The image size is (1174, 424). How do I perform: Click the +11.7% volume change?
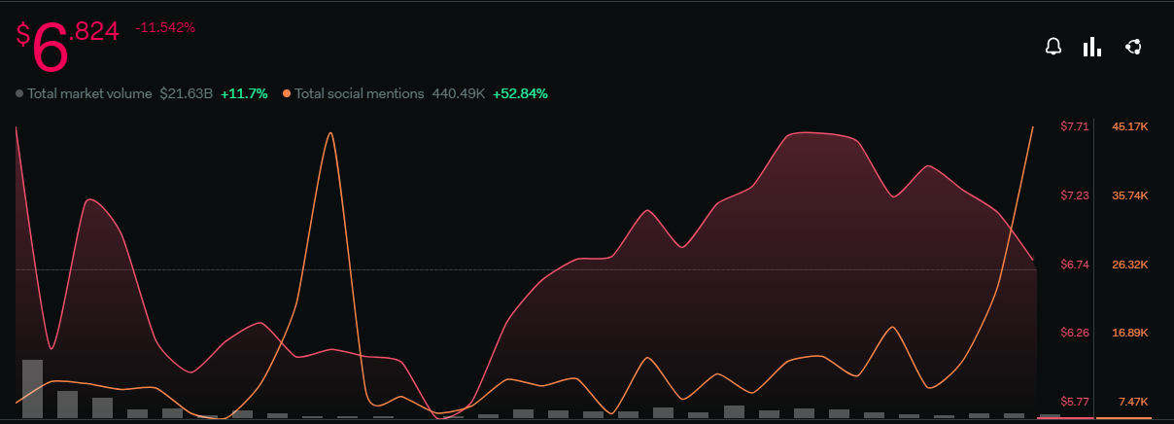click(244, 94)
